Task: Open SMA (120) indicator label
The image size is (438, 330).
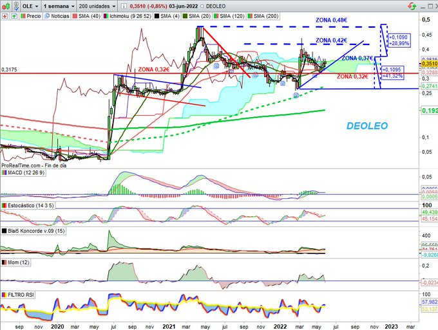Action: 232,16
